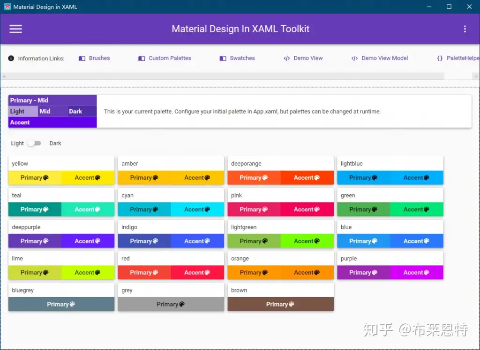
Task: Select purple Accent button
Action: (417, 273)
